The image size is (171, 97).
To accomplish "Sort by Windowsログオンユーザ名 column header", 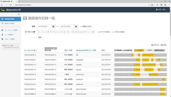I will pos(86,50).
